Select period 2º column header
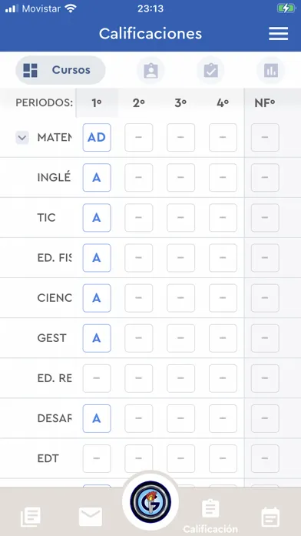301x536 pixels. (x=139, y=103)
